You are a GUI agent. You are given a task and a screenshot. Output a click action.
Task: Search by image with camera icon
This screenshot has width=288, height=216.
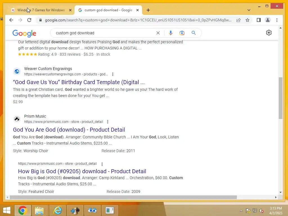182,33
